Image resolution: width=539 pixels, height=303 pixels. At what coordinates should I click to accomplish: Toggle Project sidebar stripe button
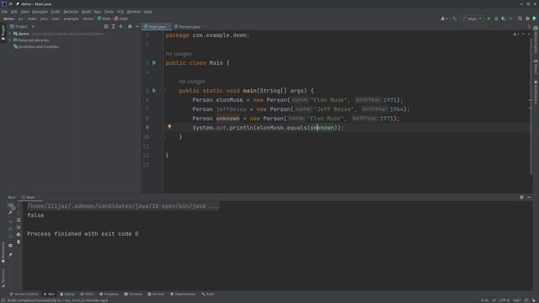[x=3, y=32]
